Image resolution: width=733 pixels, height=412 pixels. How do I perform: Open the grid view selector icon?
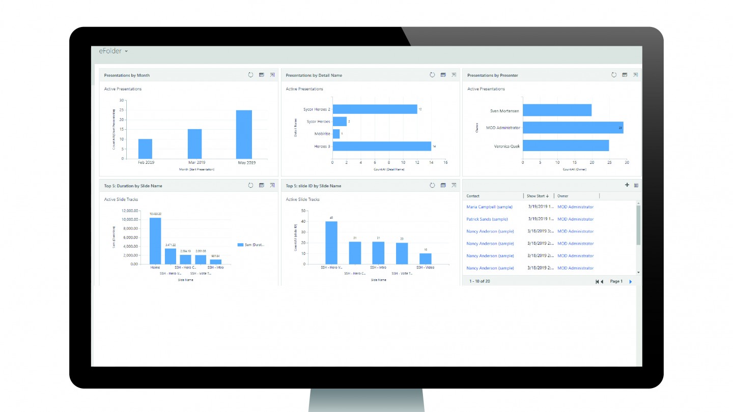636,186
